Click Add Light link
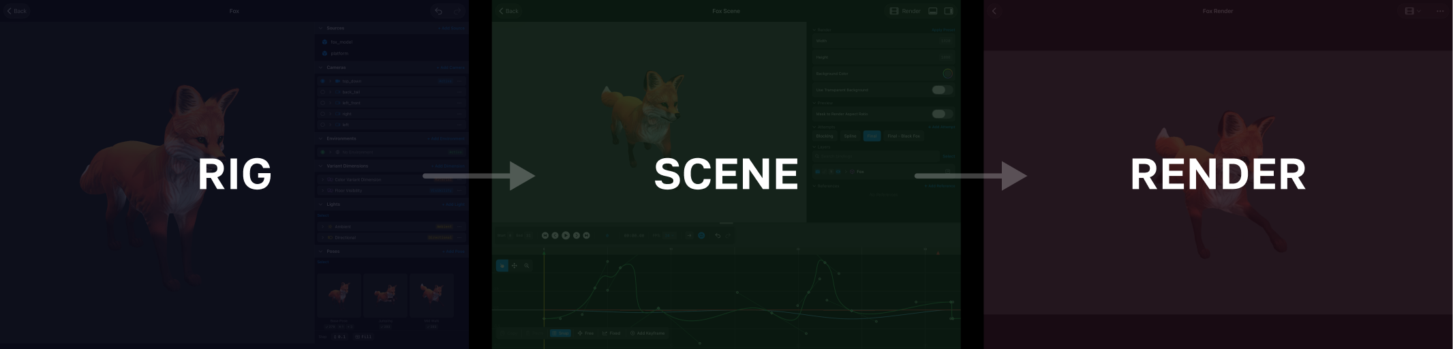The height and width of the screenshot is (349, 1453). (453, 204)
